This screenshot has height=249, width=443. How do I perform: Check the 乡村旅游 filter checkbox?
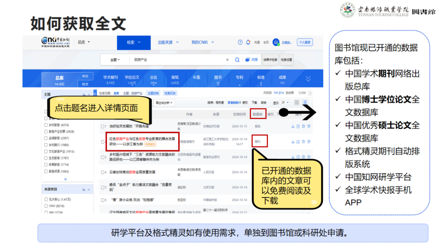click(46, 125)
